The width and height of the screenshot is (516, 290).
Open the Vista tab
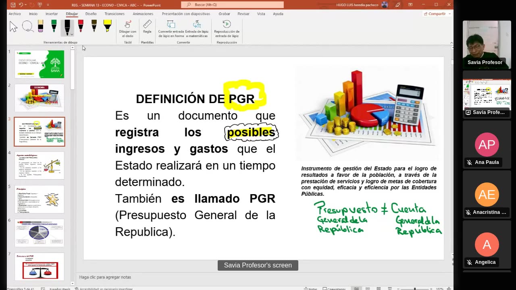[261, 14]
